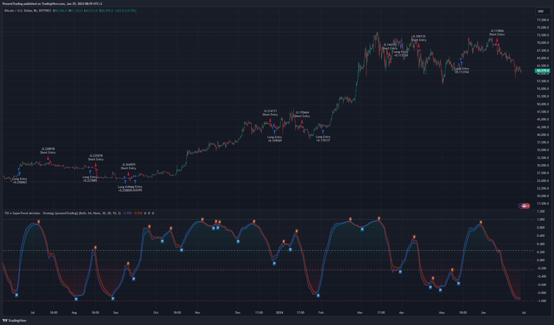Image resolution: width=554 pixels, height=325 pixels.
Task: Click the red arrow under -0.264929 Short Entry
Action: 128,174
